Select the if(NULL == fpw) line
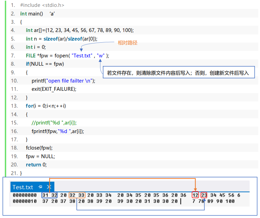This screenshot has height=218, width=260. click(x=45, y=64)
